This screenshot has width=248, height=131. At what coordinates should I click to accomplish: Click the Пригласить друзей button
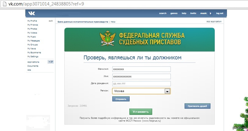pos(197,106)
